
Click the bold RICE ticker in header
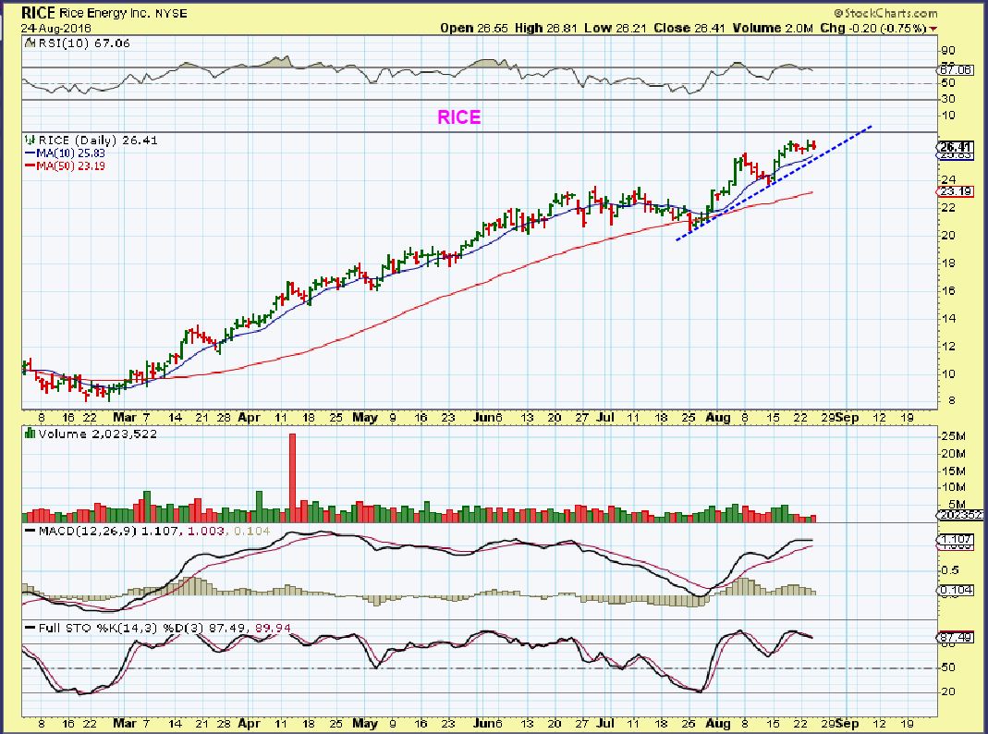[39, 13]
